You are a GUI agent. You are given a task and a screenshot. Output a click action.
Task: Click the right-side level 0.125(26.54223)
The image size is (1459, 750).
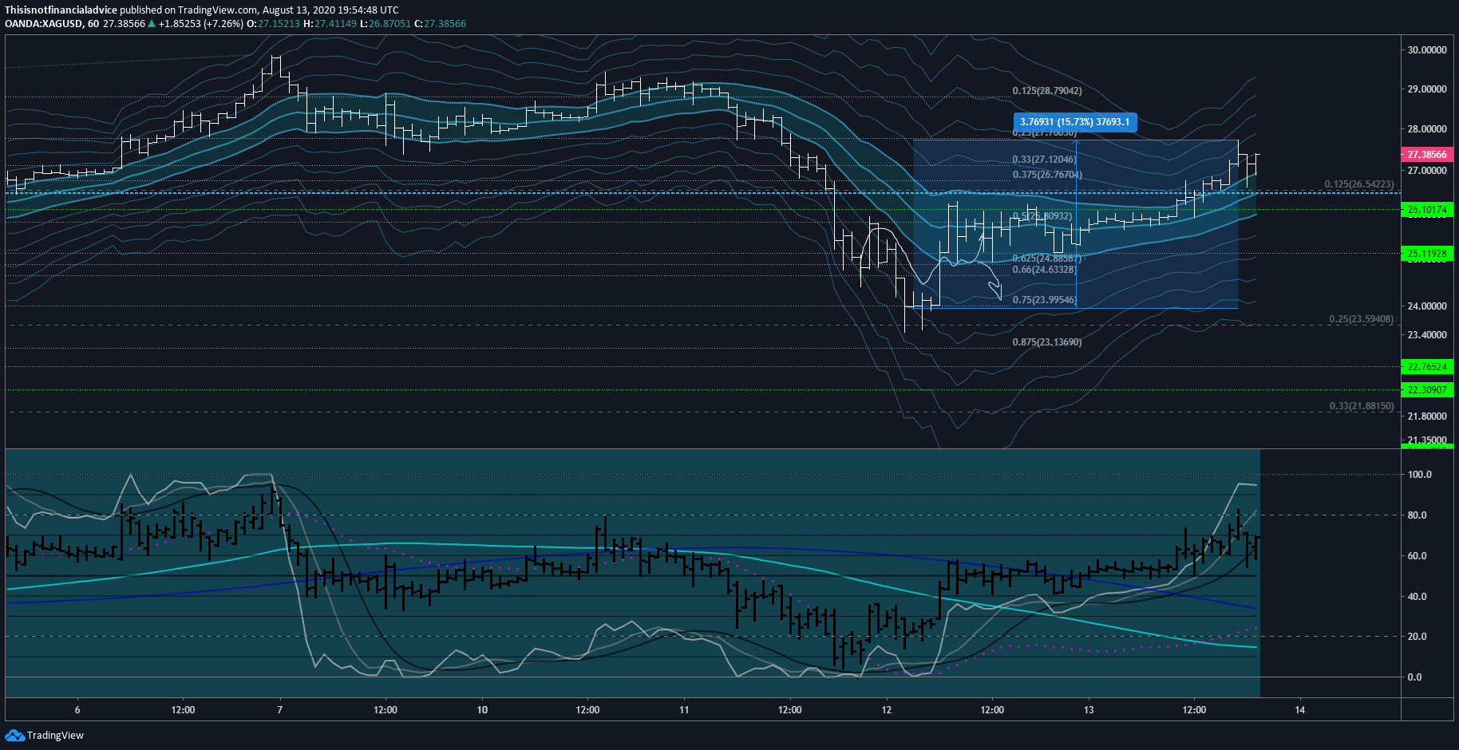(1359, 184)
